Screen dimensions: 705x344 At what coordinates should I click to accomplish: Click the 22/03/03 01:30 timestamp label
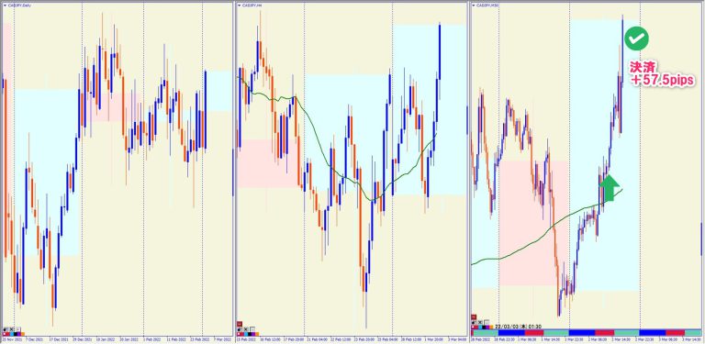[519, 327]
